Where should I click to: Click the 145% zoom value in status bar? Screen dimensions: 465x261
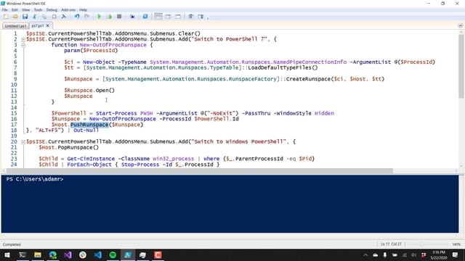[x=456, y=244]
